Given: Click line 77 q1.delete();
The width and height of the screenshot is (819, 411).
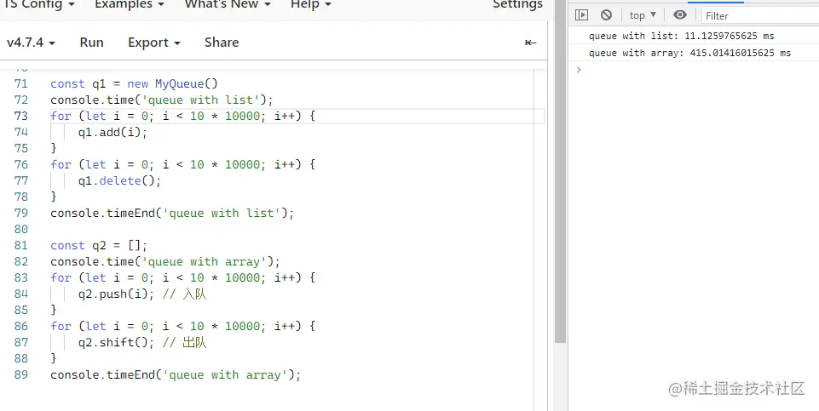Looking at the screenshot, I should coord(119,180).
